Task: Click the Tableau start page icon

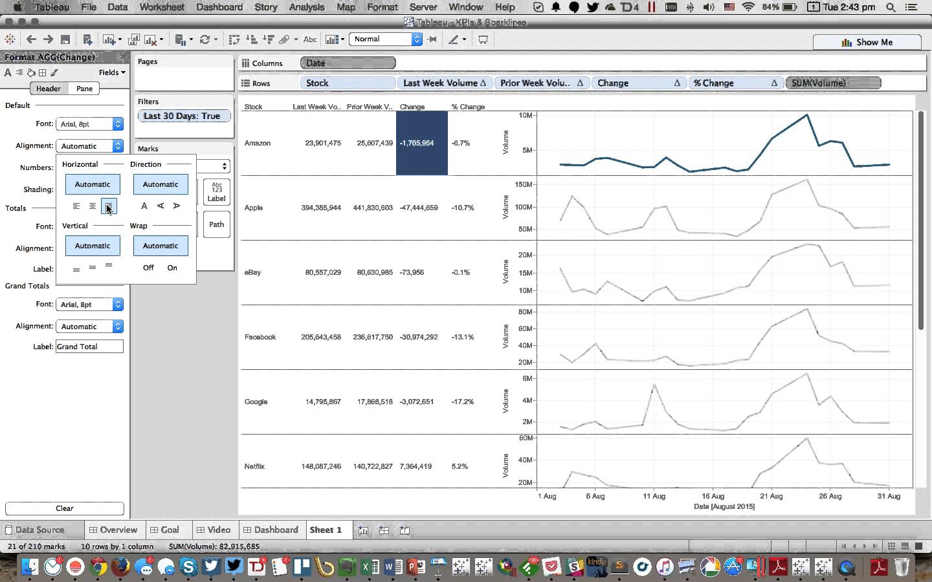Action: tap(10, 39)
